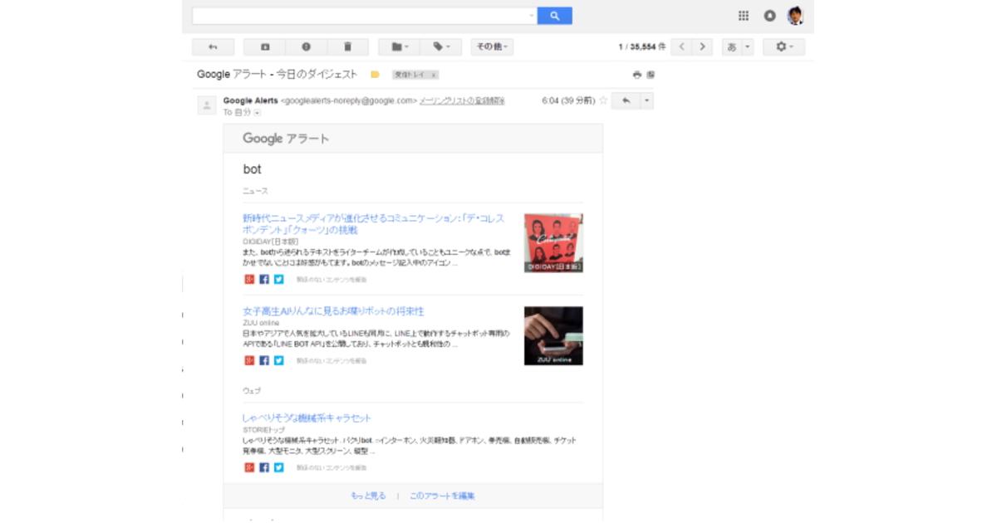Click the sender avatar placeholder
The height and width of the screenshot is (523, 997).
point(207,105)
